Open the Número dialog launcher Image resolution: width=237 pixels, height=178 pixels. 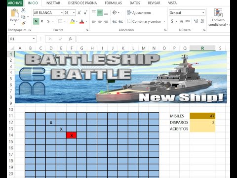(x=204, y=30)
